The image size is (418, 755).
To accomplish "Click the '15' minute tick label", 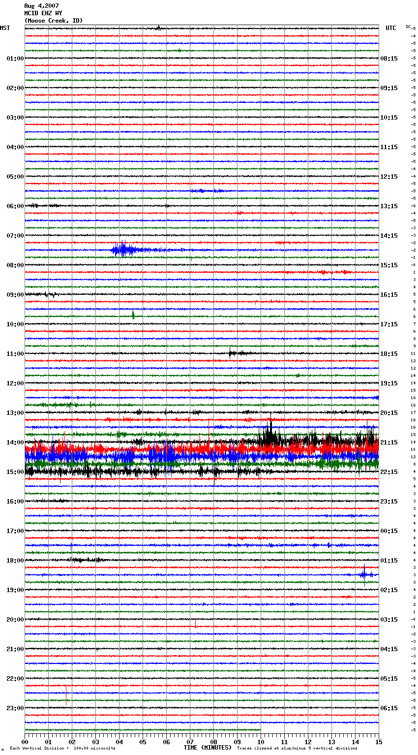I will (x=379, y=742).
